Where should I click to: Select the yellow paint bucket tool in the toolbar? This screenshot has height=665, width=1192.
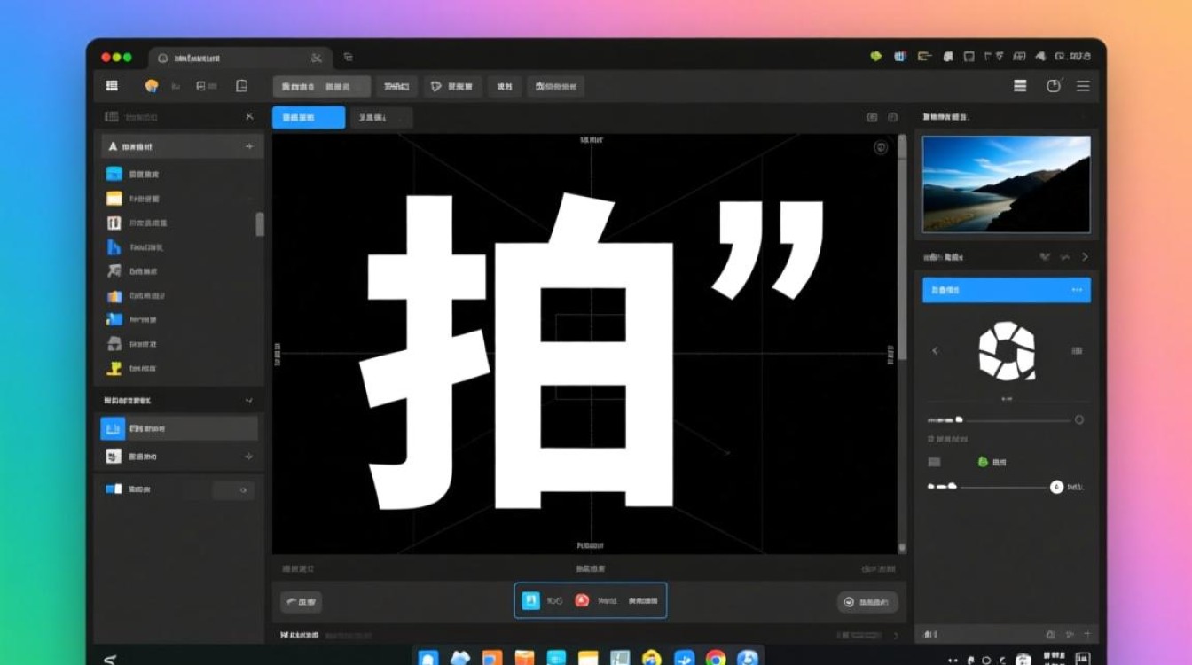coord(151,86)
